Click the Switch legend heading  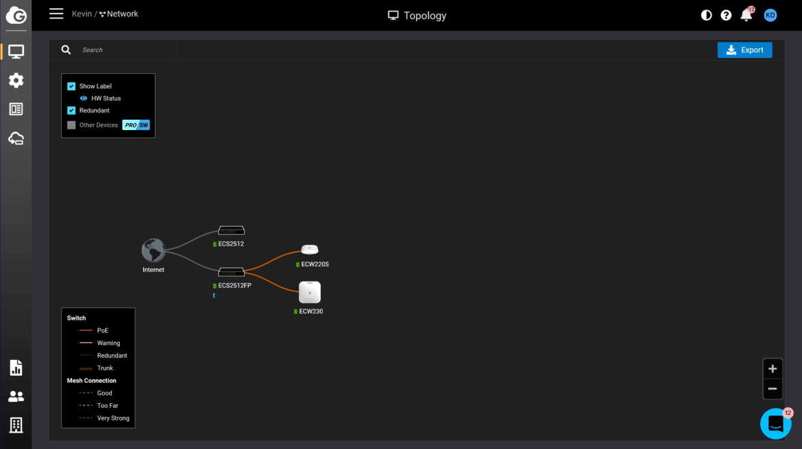click(76, 318)
